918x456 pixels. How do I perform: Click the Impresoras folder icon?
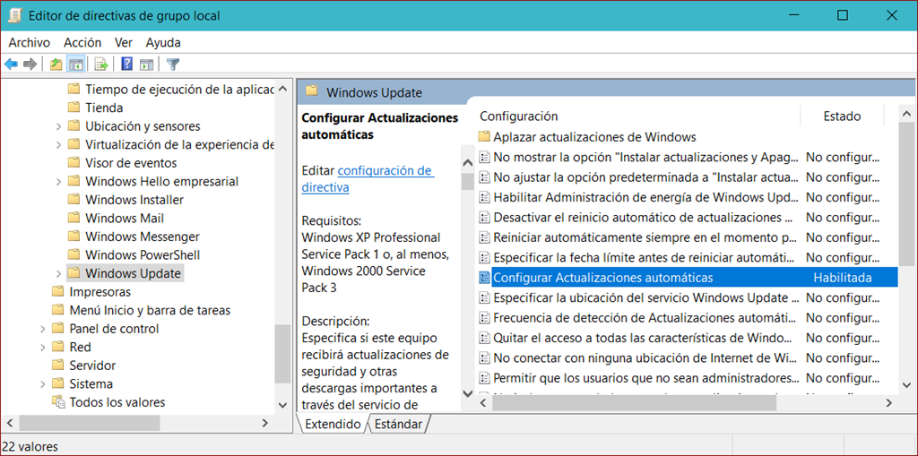(57, 291)
